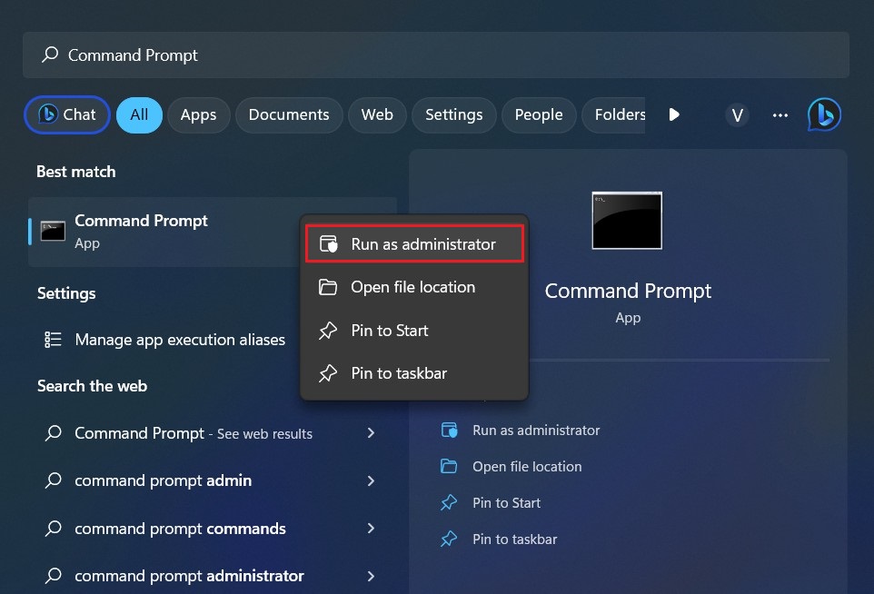Click pin icon beside context menu Pin to Start
874x594 pixels.
click(x=328, y=331)
